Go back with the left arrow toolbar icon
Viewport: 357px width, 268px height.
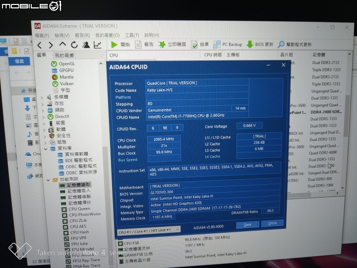[x=39, y=45]
